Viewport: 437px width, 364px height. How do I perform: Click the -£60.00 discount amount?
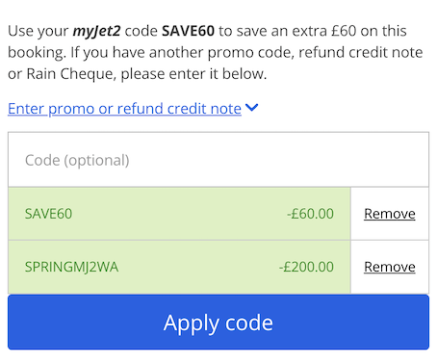point(310,214)
